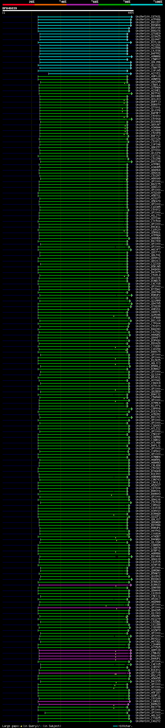Select the UniRef100_Q9LVH6 label
The width and height of the screenshot is (165, 728).
(x=148, y=62)
